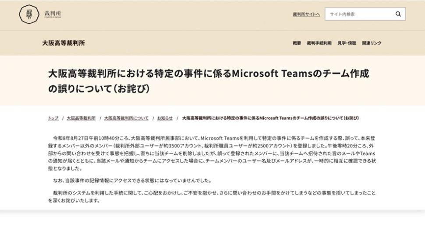Click the bold current-page breadcrumb text
The height and width of the screenshot is (227, 425).
click(270, 118)
